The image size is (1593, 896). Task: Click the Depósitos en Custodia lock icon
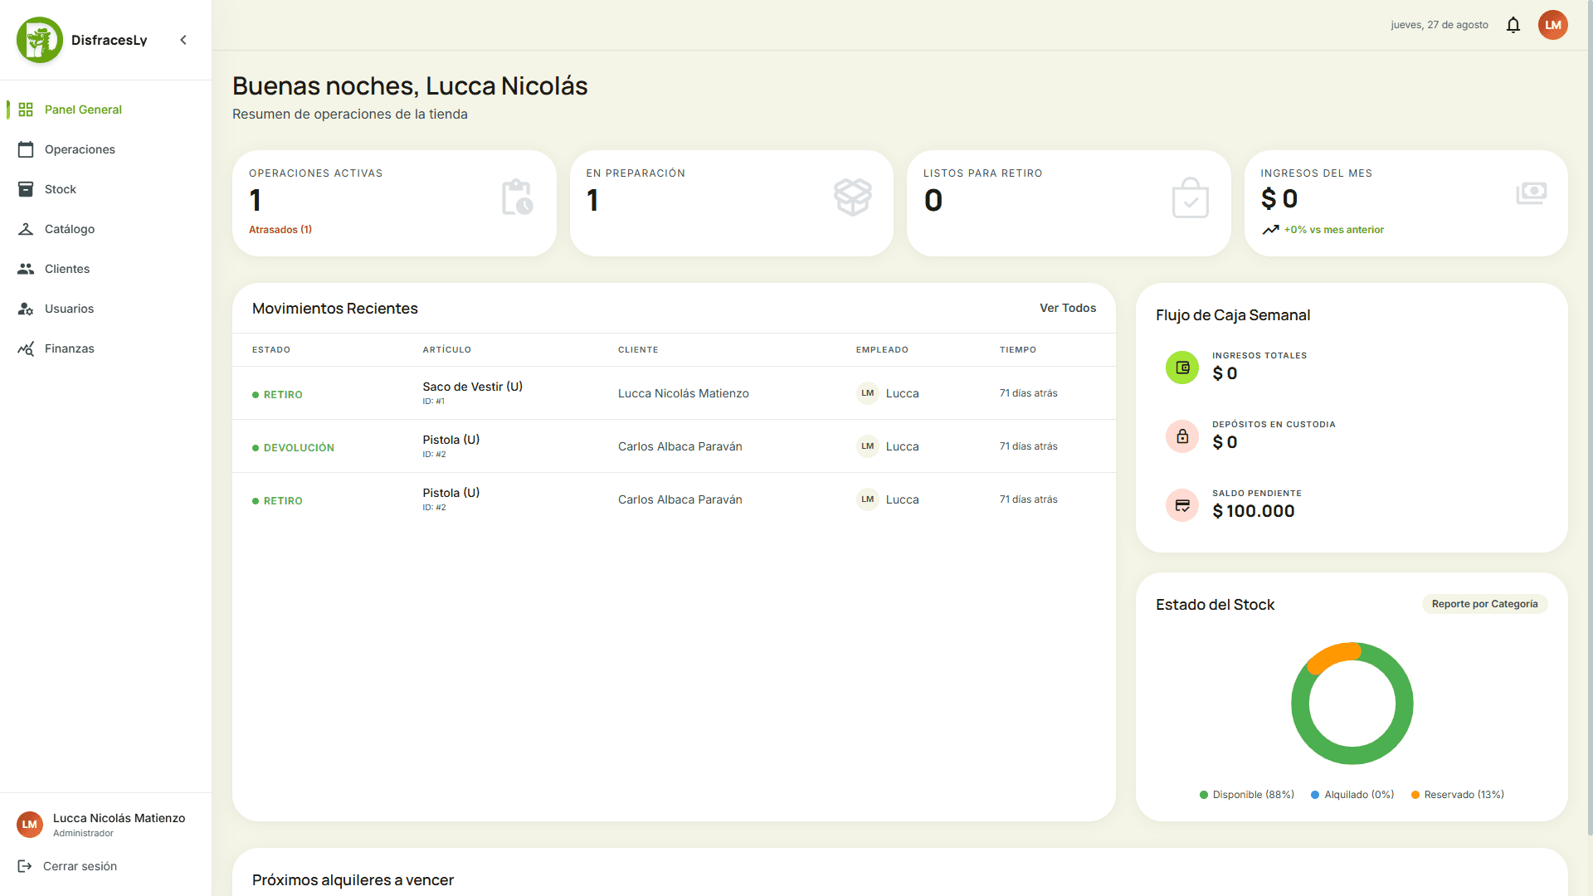coord(1182,436)
